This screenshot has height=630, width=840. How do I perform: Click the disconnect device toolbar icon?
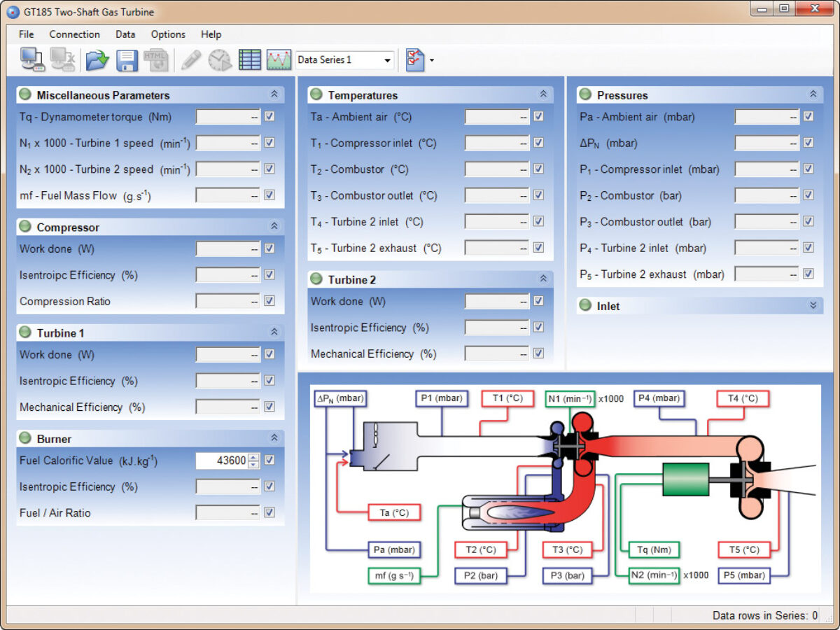coord(63,60)
